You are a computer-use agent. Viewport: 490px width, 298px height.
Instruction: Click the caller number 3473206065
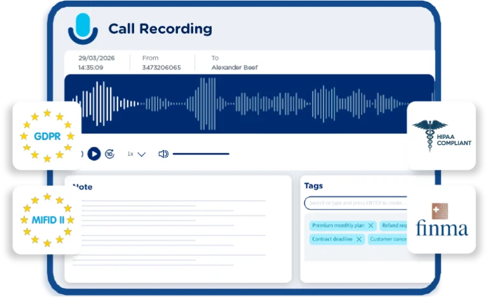click(x=161, y=67)
